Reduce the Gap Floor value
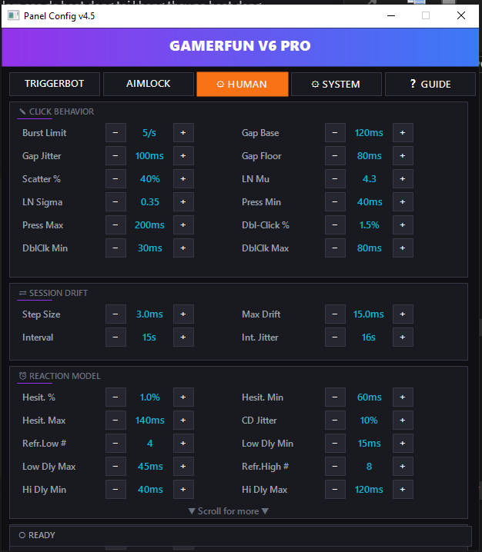Screen dimensions: 482x552 point(335,155)
